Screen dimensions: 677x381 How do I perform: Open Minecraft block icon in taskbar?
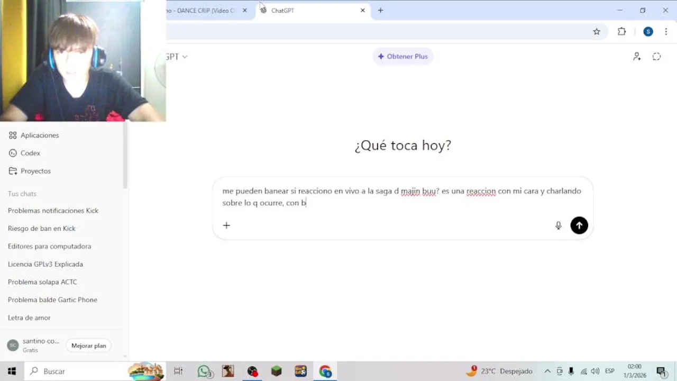[276, 371]
